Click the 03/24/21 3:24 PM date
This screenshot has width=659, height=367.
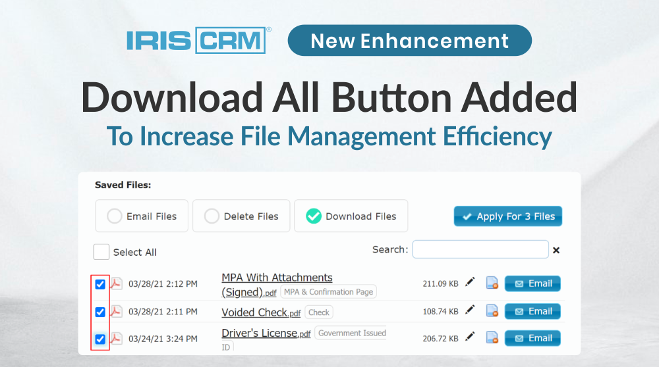tap(163, 339)
